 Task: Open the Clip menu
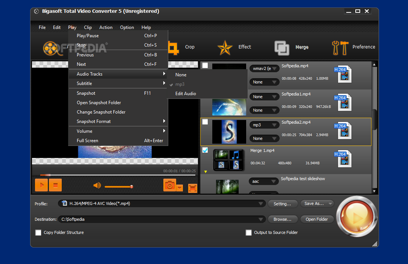coord(88,27)
